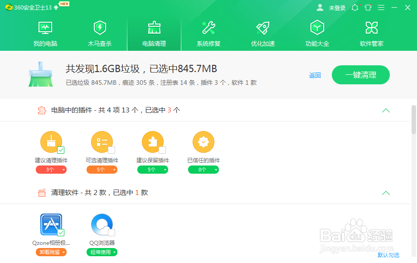Image resolution: width=417 pixels, height=263 pixels.
Task: Check the 建议保留插件 checkbox
Action: (162, 150)
